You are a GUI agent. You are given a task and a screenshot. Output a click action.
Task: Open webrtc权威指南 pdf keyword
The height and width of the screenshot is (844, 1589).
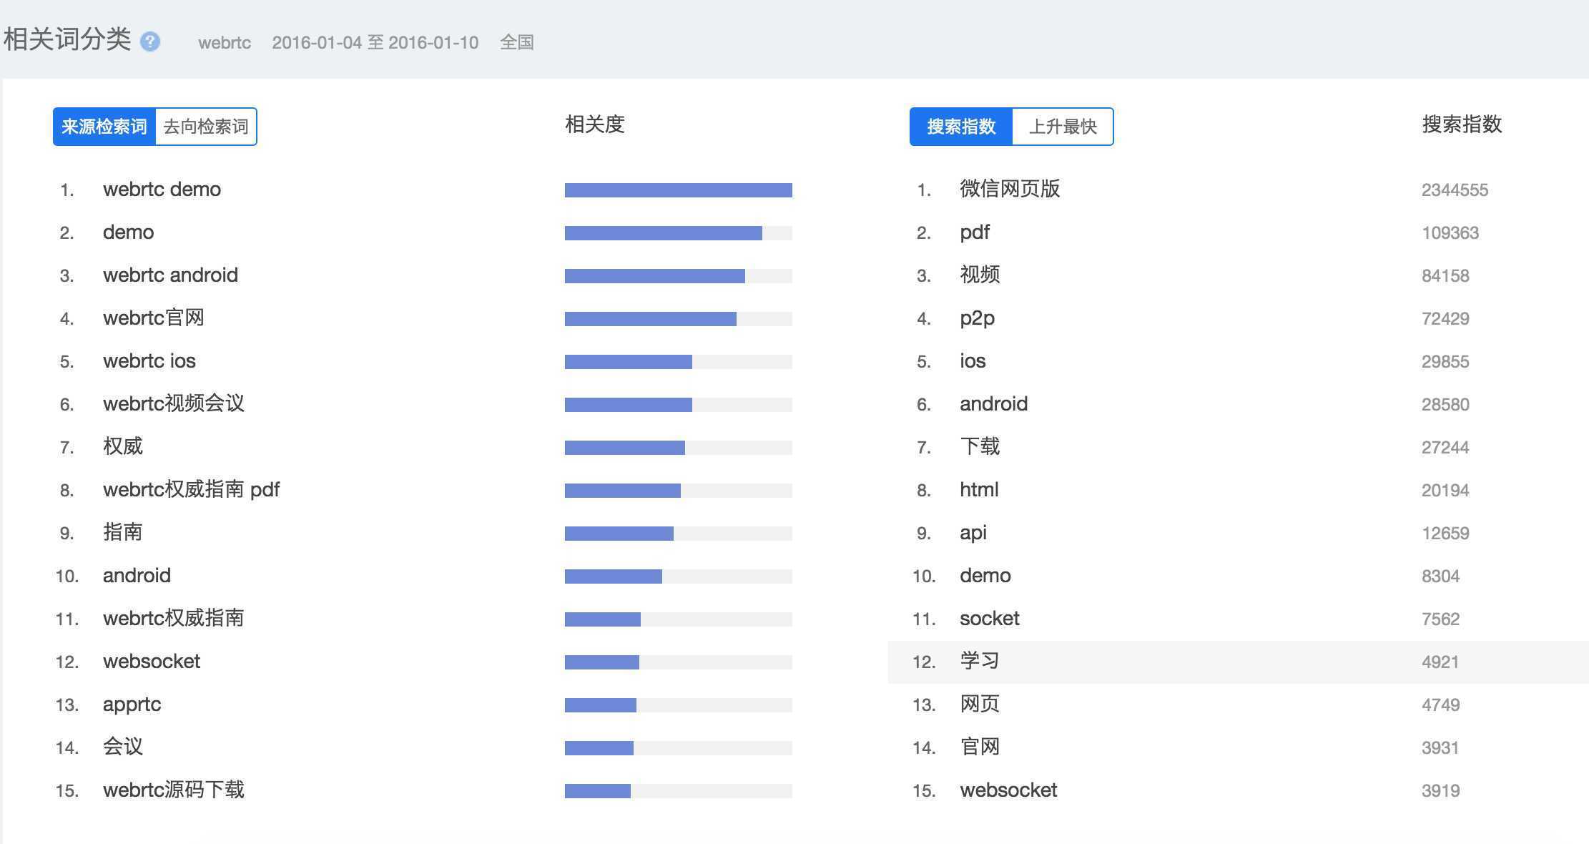tap(191, 490)
